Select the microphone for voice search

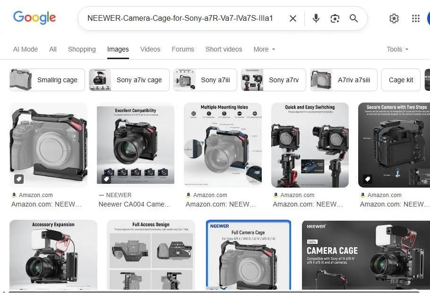(316, 18)
